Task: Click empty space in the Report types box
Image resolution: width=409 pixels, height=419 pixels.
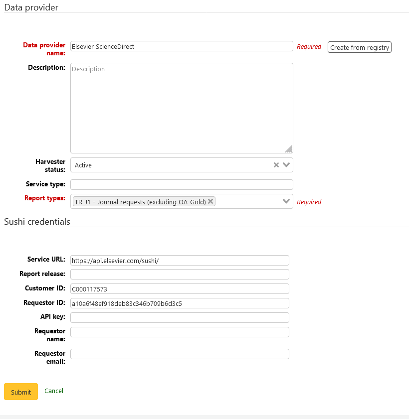Action: click(248, 201)
